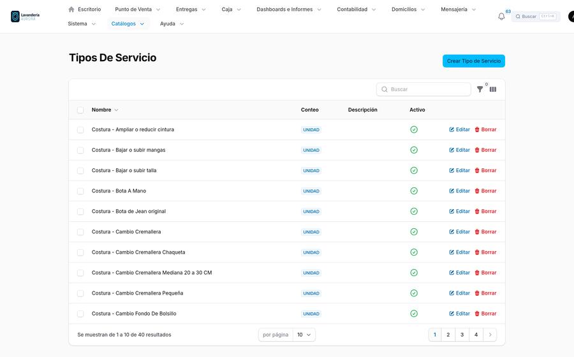Viewport: 574px width, 357px height.
Task: Check the box for Costura - Bajar o subir mangas
Action: tap(80, 150)
